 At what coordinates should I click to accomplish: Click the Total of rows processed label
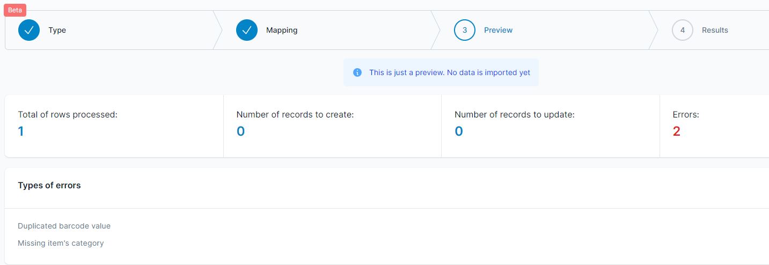[x=68, y=114]
